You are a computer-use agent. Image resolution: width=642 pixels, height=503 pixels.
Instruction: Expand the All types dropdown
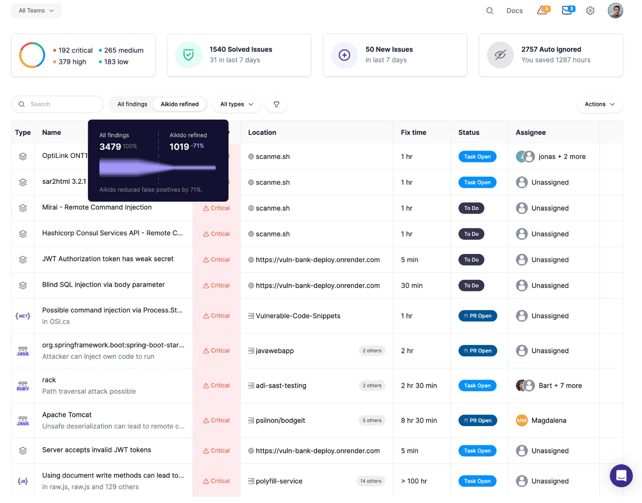237,104
